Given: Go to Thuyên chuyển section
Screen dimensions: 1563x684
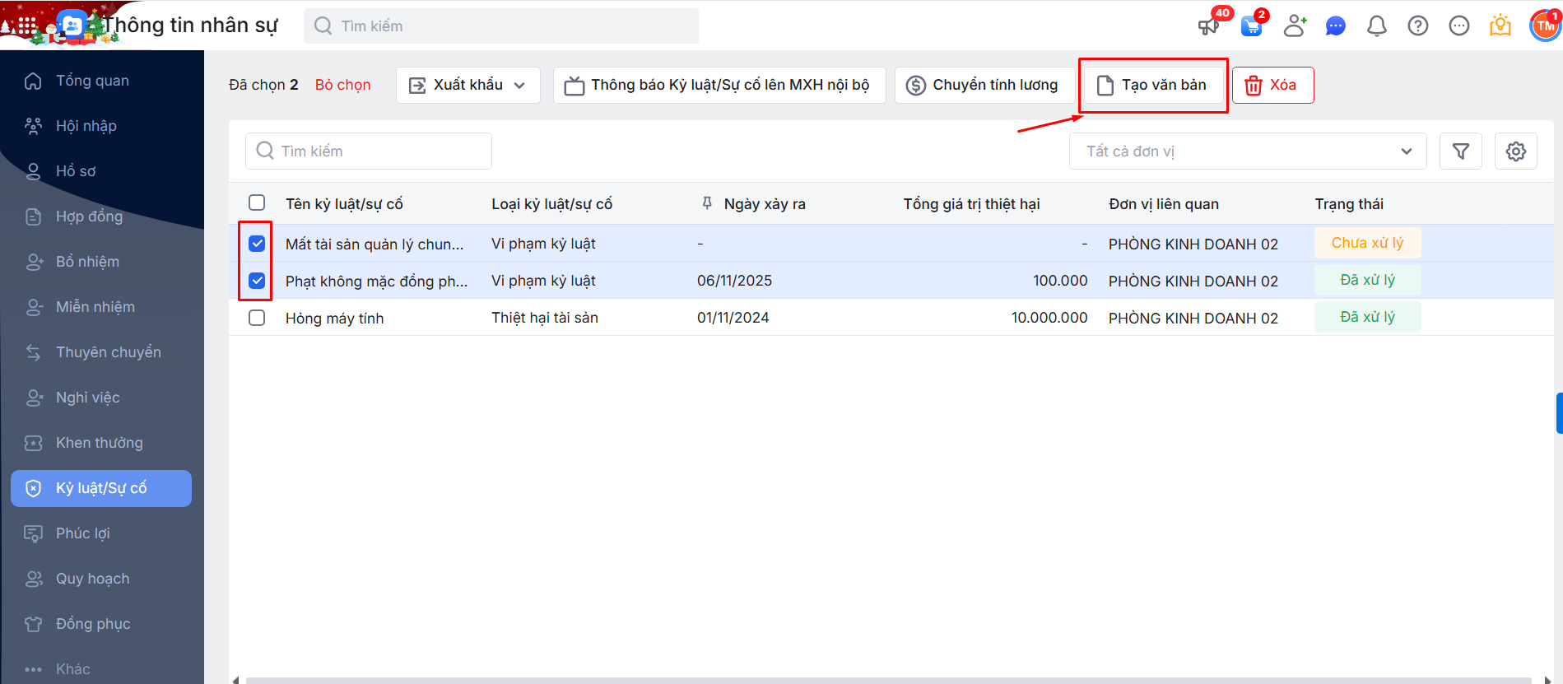Looking at the screenshot, I should [x=101, y=352].
